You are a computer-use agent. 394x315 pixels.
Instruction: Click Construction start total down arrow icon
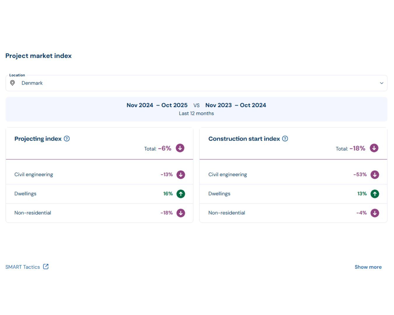[374, 148]
